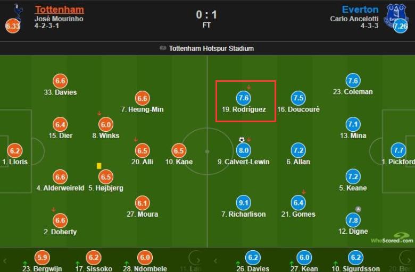Click the Tottenham club crest icon

pos(18,11)
